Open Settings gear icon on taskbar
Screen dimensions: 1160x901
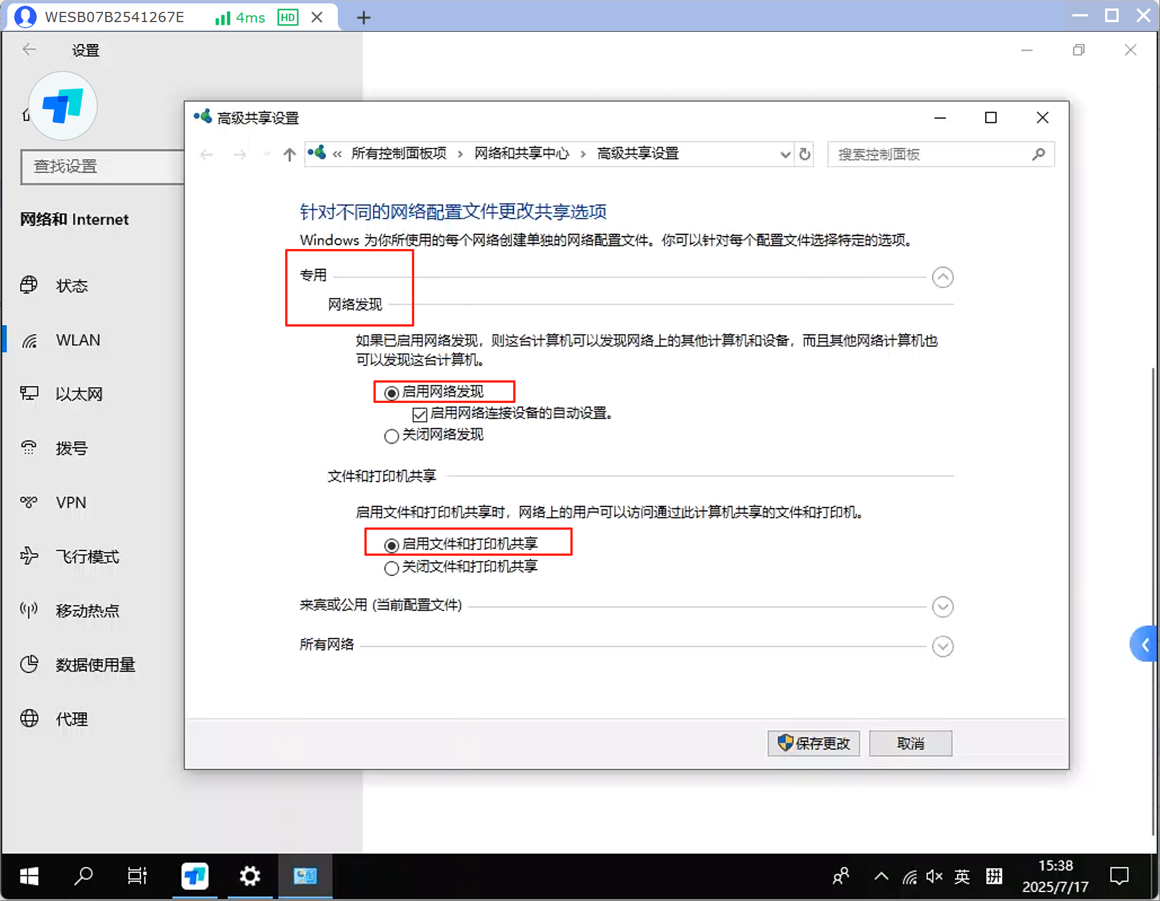tap(250, 876)
